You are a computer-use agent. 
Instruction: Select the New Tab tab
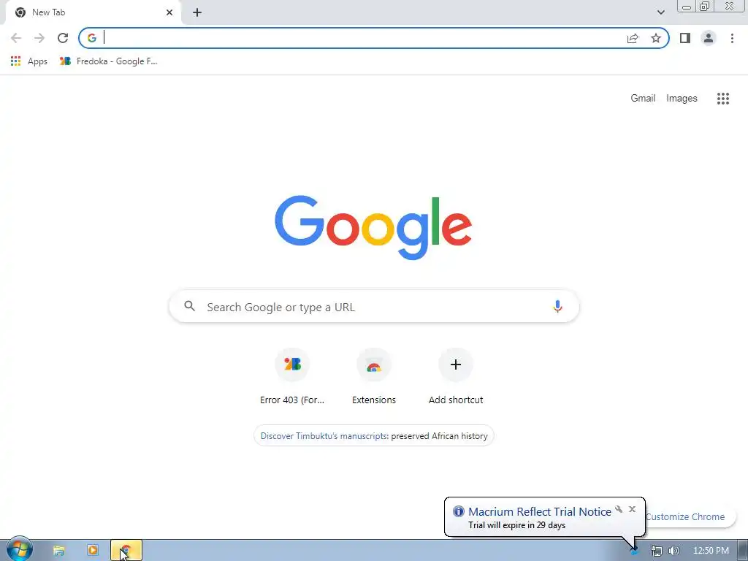(x=93, y=12)
